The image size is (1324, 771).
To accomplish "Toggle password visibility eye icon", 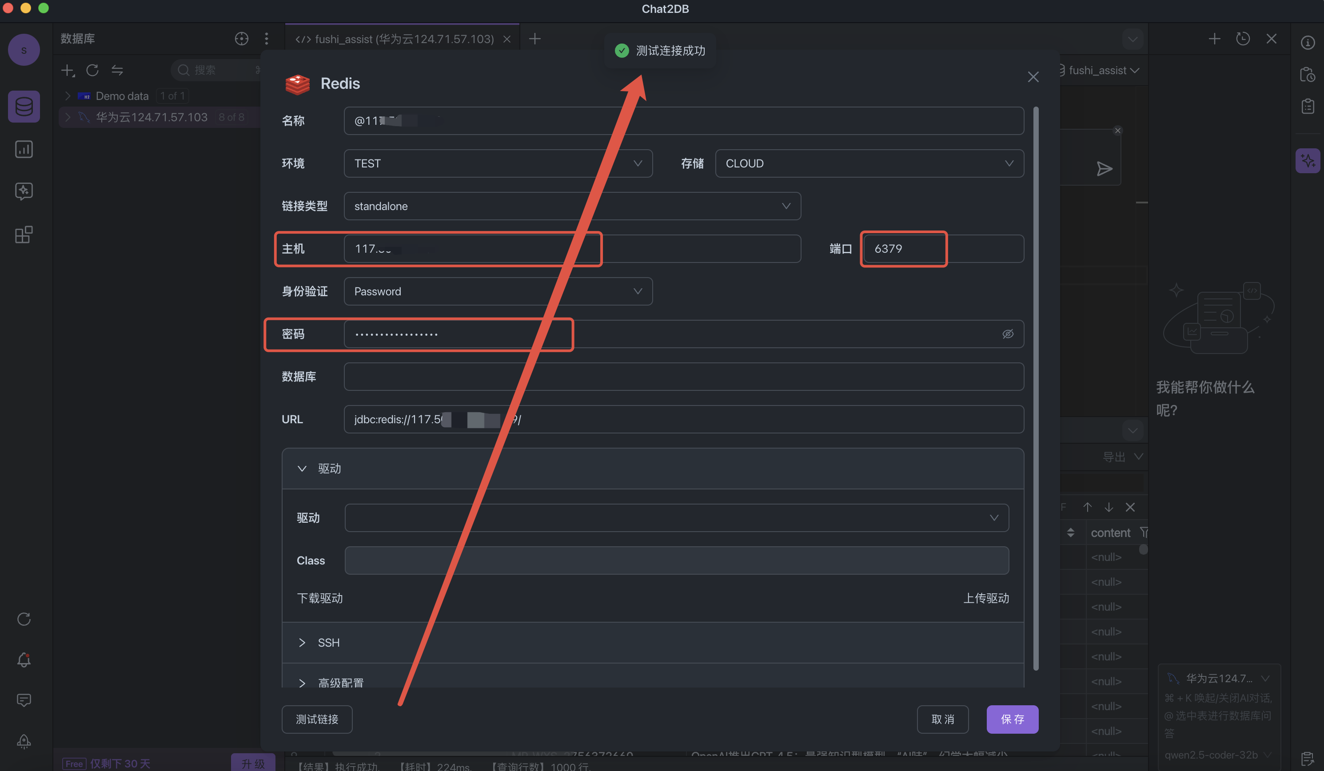I will pos(1007,334).
